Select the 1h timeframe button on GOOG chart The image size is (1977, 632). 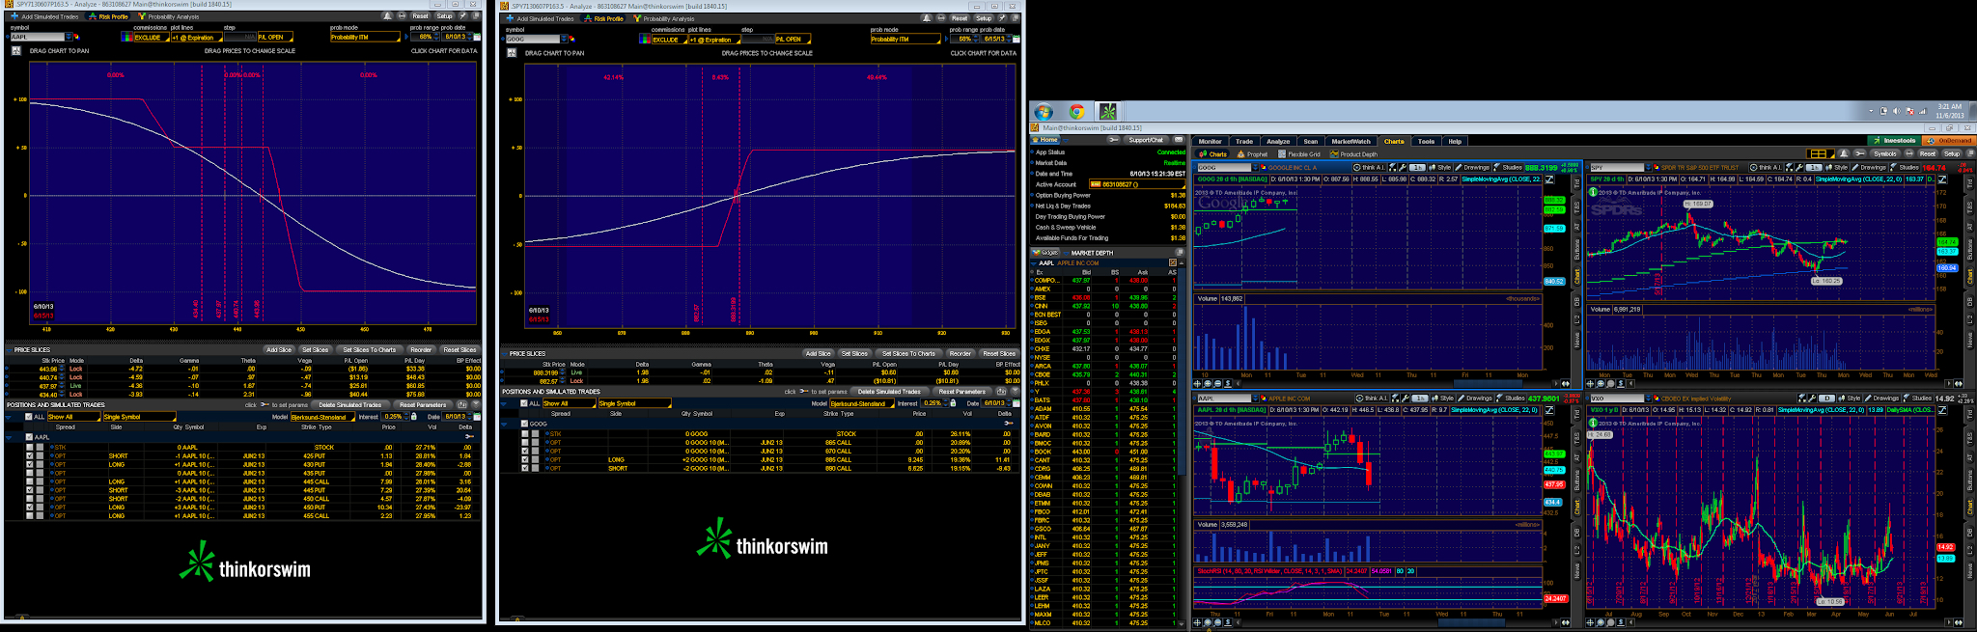[1418, 168]
